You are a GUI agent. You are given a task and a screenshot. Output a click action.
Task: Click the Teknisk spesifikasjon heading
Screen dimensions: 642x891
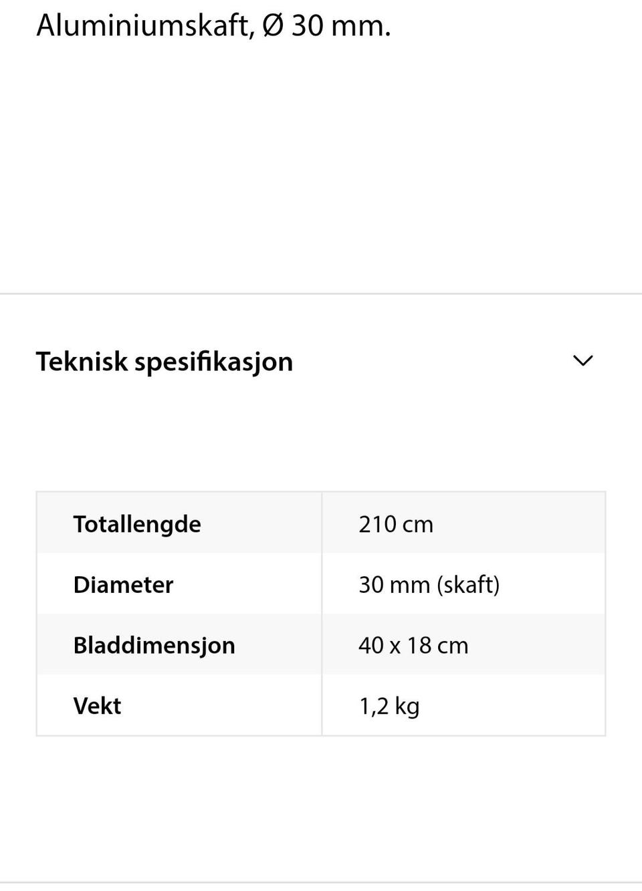[x=164, y=362]
